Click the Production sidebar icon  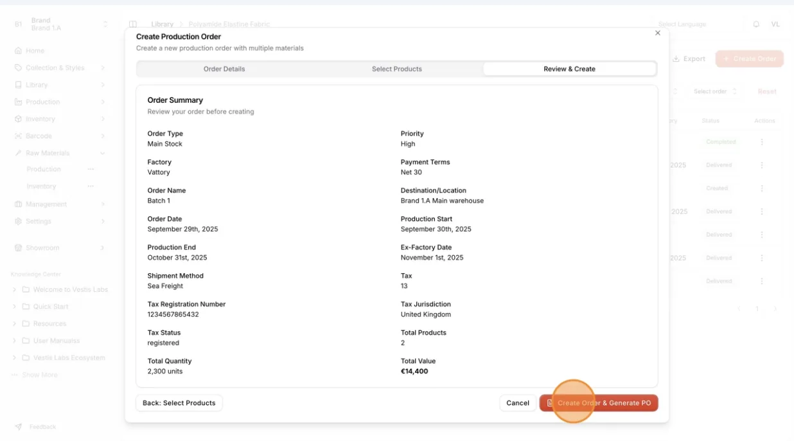click(x=18, y=102)
